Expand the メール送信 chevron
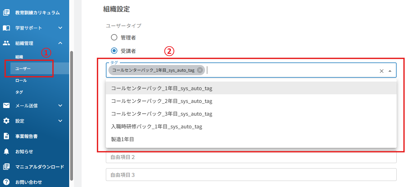This screenshot has height=187, width=418. [60, 105]
